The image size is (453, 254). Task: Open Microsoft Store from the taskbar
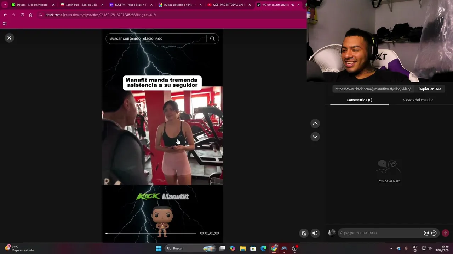point(253,248)
